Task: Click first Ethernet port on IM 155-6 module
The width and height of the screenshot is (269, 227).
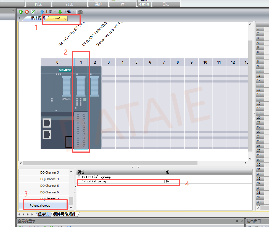Action: (x=47, y=123)
